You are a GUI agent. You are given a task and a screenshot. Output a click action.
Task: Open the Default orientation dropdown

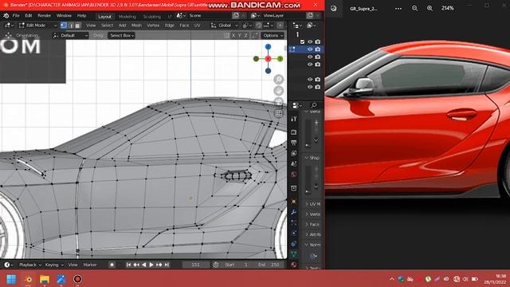tap(70, 35)
